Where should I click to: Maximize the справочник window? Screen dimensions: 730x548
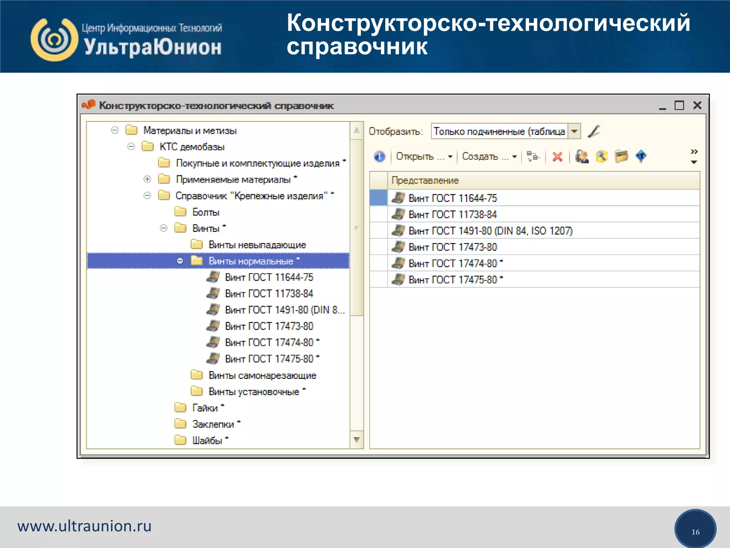(679, 105)
